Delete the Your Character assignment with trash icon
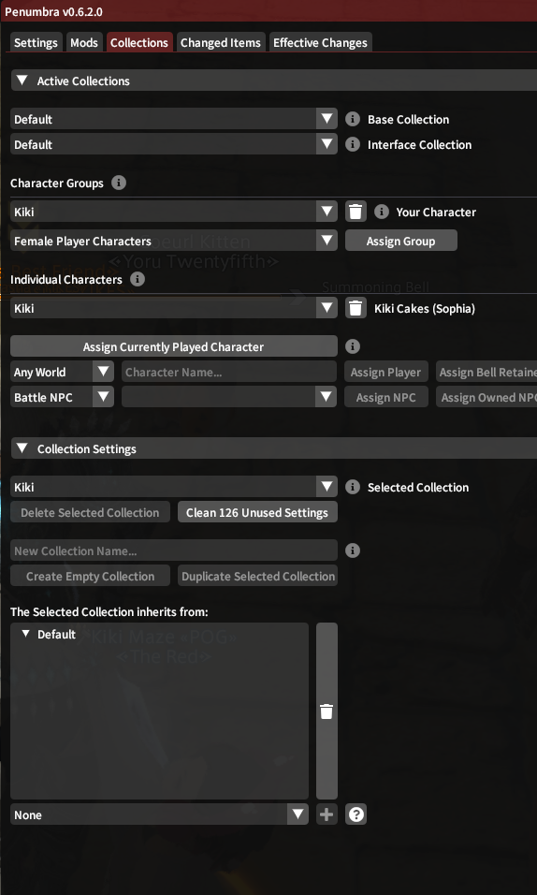The height and width of the screenshot is (895, 537). click(356, 212)
